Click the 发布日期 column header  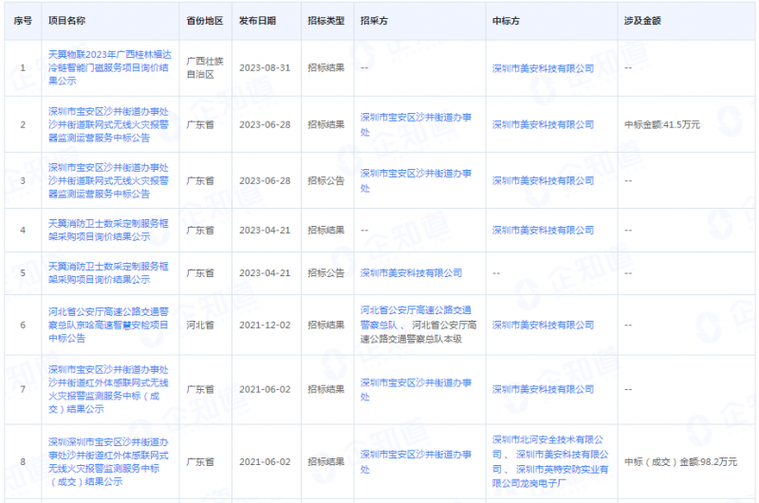(x=257, y=20)
